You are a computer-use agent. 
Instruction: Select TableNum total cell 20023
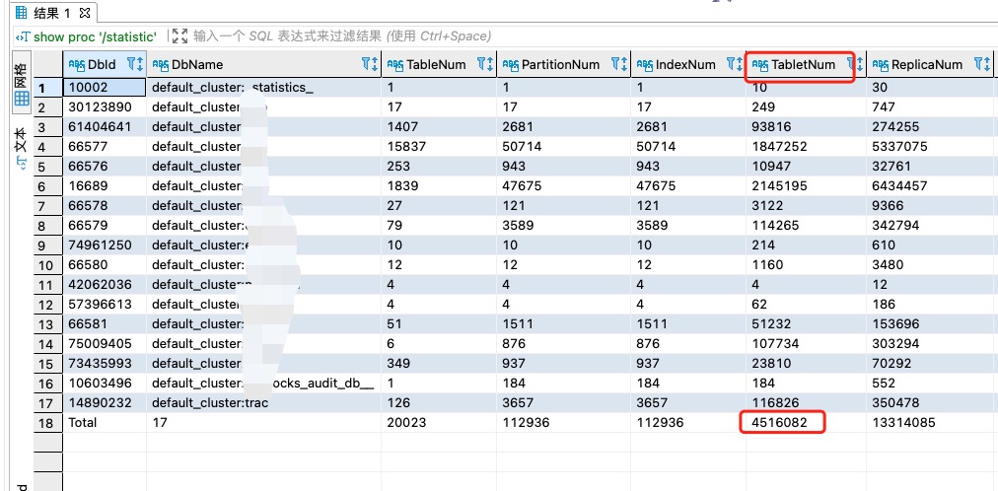click(x=439, y=422)
